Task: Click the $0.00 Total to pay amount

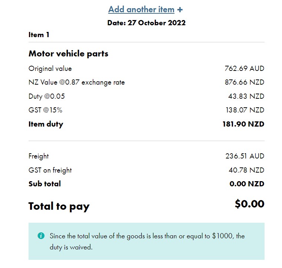Action: coord(250,204)
